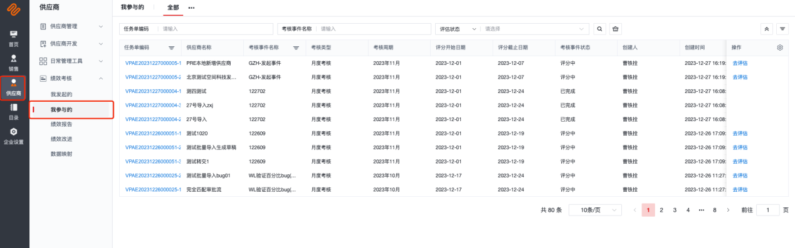Open 绩效报告 submenu item

(61, 124)
